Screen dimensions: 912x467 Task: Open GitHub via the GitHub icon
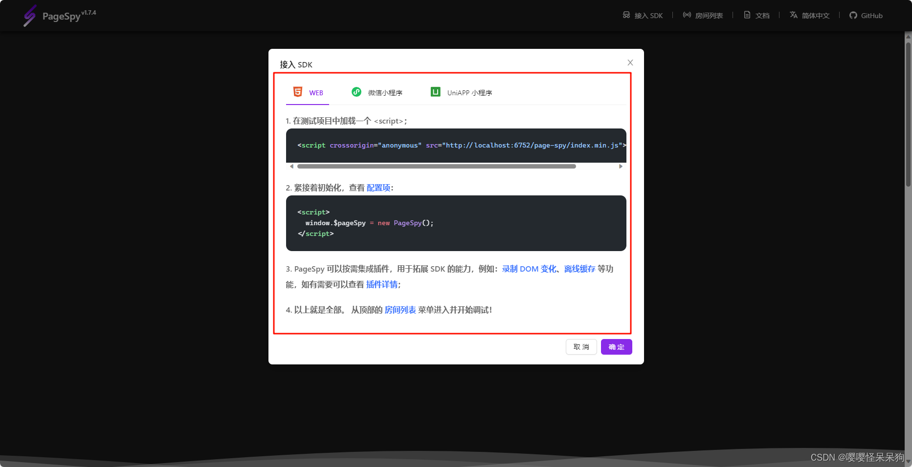(853, 15)
